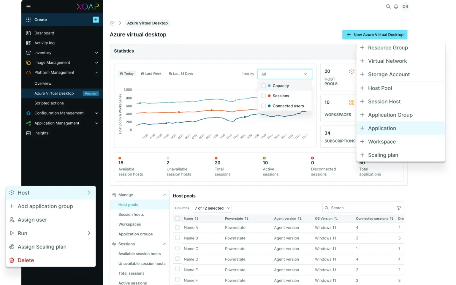456x285 pixels.
Task: Open the hamburger menu icon
Action: click(28, 7)
